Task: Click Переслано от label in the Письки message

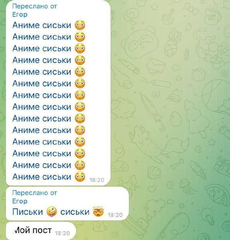Action: [x=35, y=193]
